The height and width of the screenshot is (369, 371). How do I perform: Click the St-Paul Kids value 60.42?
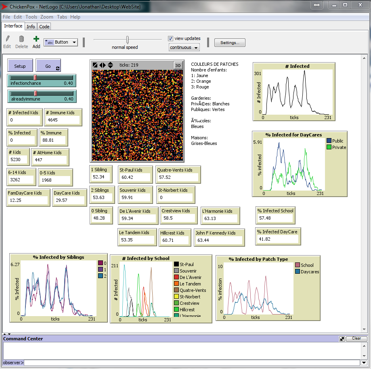tap(135, 177)
